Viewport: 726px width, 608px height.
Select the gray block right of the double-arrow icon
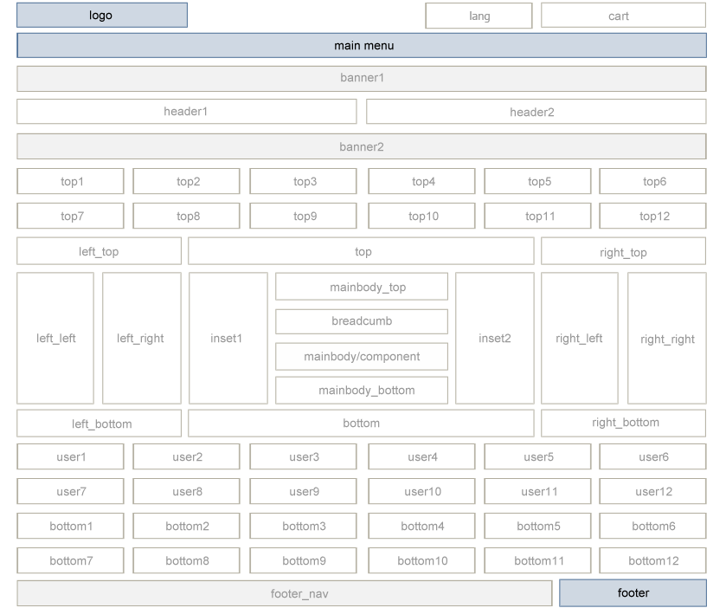622,16
